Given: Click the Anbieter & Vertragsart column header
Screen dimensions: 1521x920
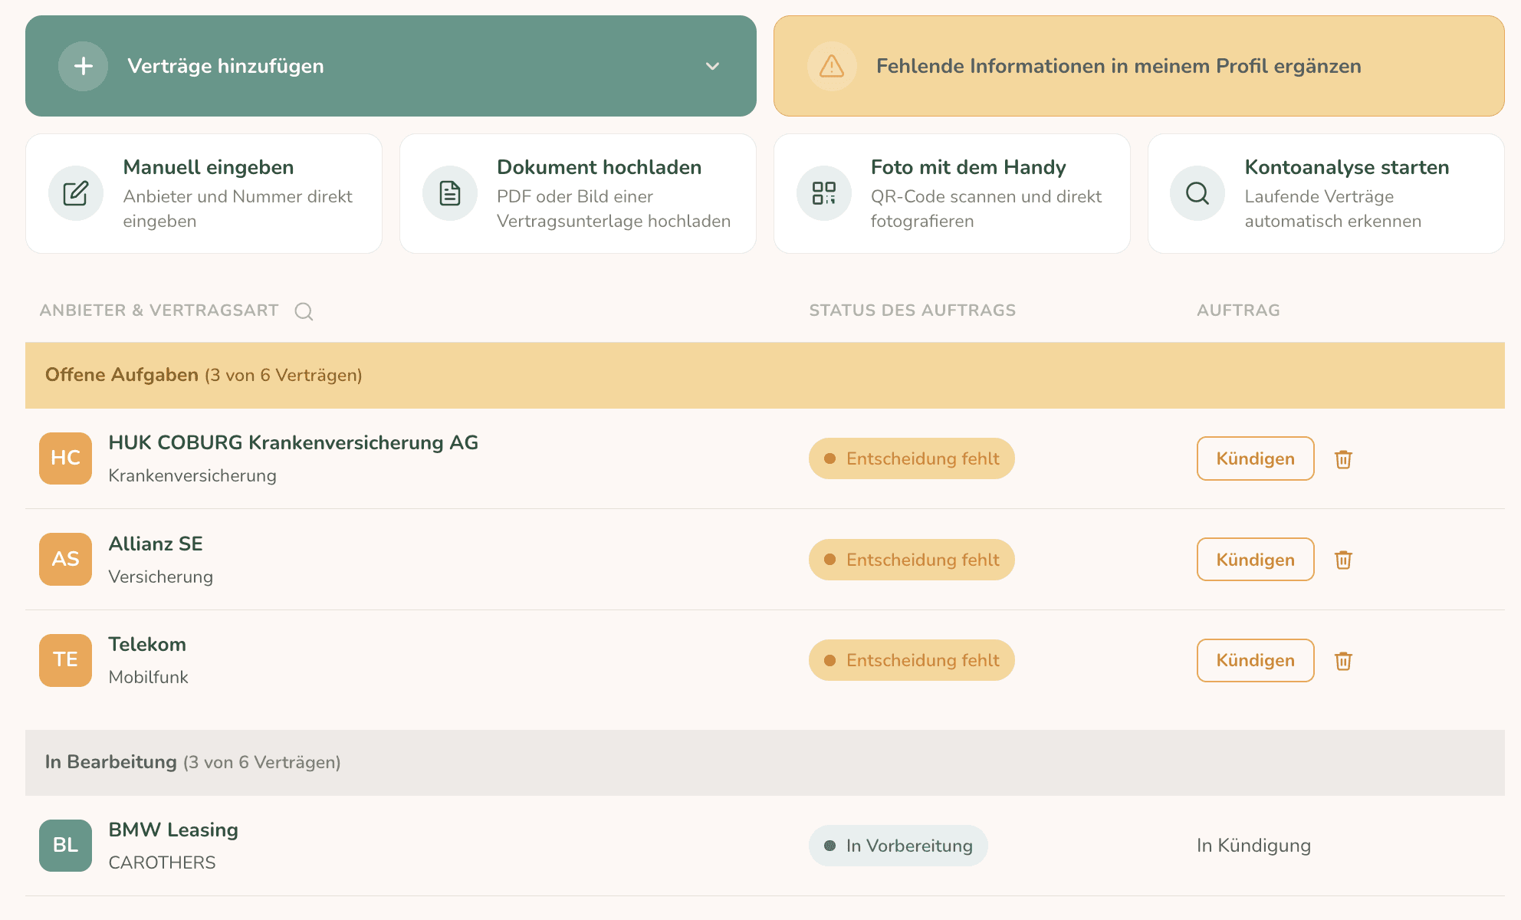Looking at the screenshot, I should click(x=159, y=310).
